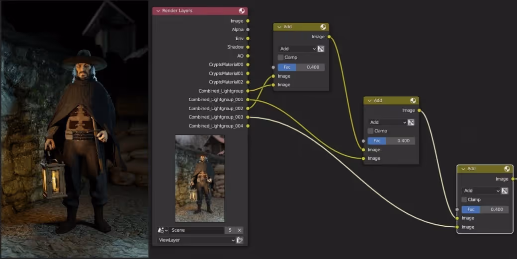Click the Alpha output socket
Screen dimensions: 517x259
[248, 30]
